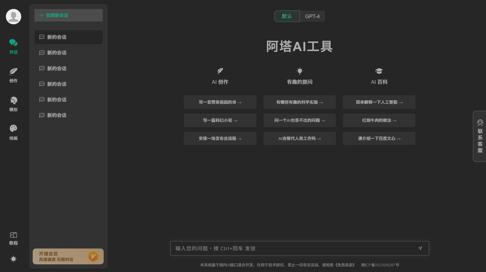Click the VIP badge on membership banner
This screenshot has height=272, width=486.
click(93, 256)
